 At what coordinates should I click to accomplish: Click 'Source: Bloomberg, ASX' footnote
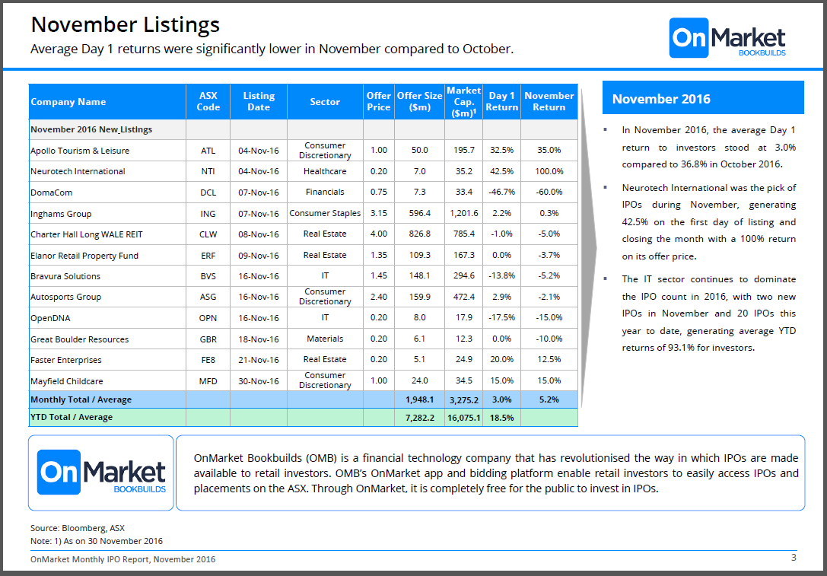78,528
